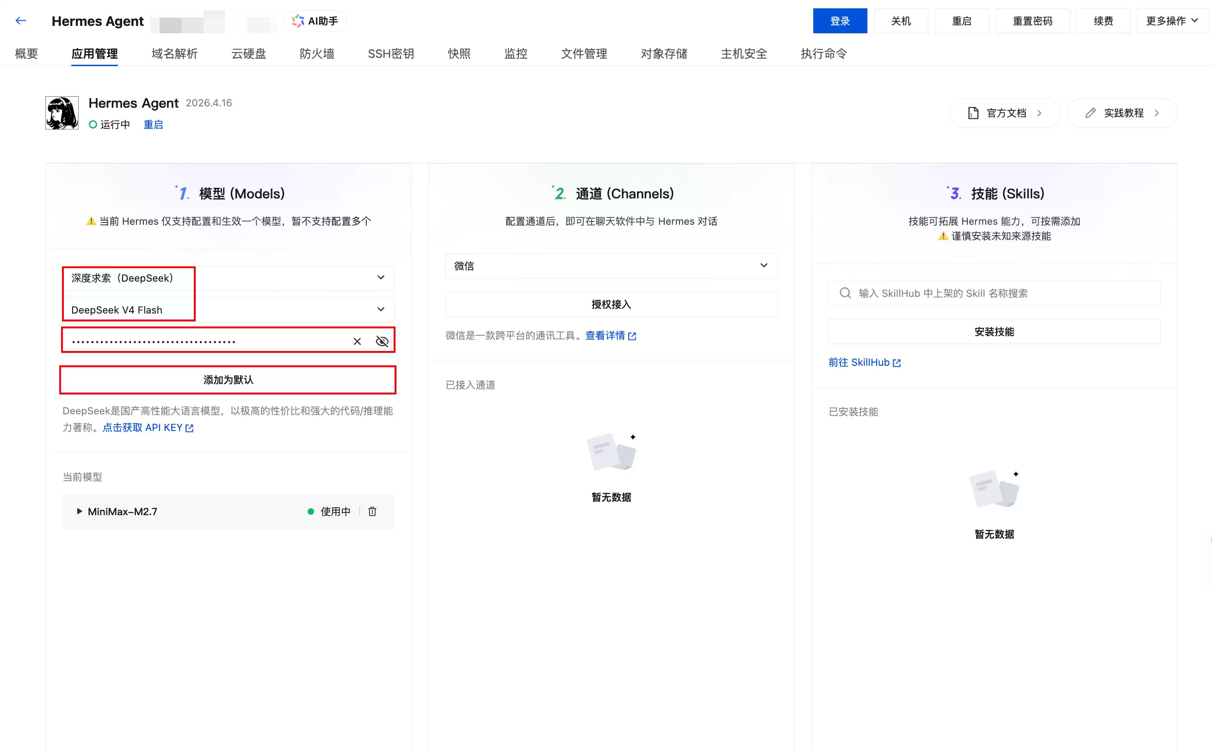Open the 点击获取 API KEY link
Screen dimensions: 1212x751
(x=148, y=428)
